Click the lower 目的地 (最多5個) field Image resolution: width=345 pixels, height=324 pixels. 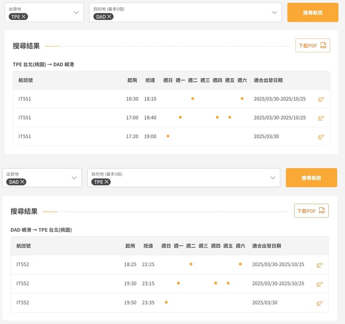point(184,178)
